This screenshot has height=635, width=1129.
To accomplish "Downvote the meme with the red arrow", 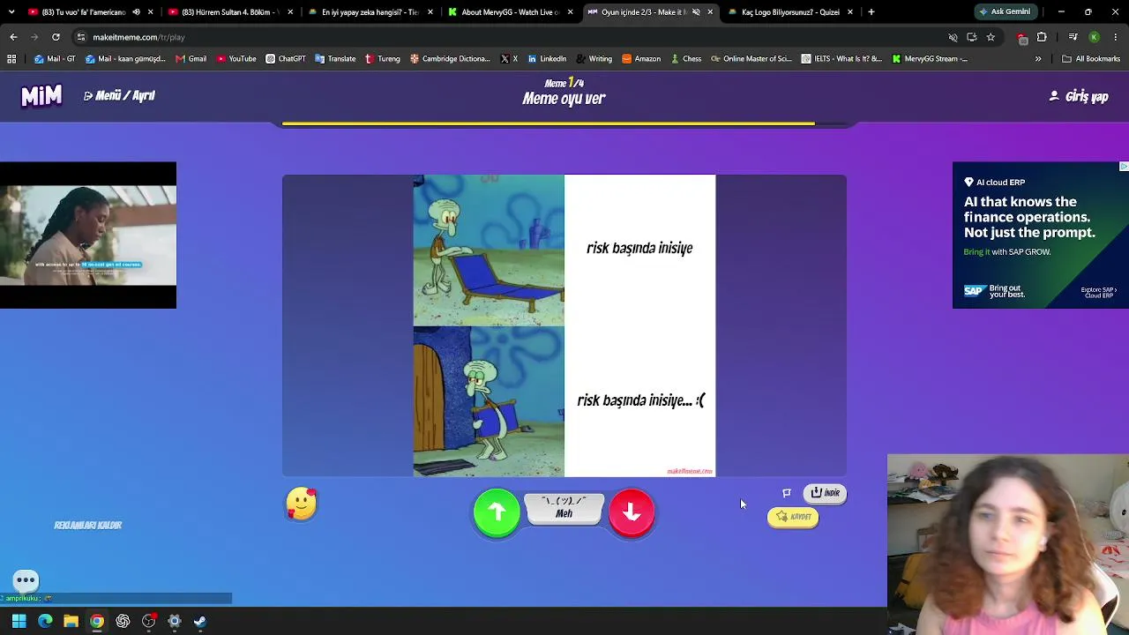I will point(632,512).
